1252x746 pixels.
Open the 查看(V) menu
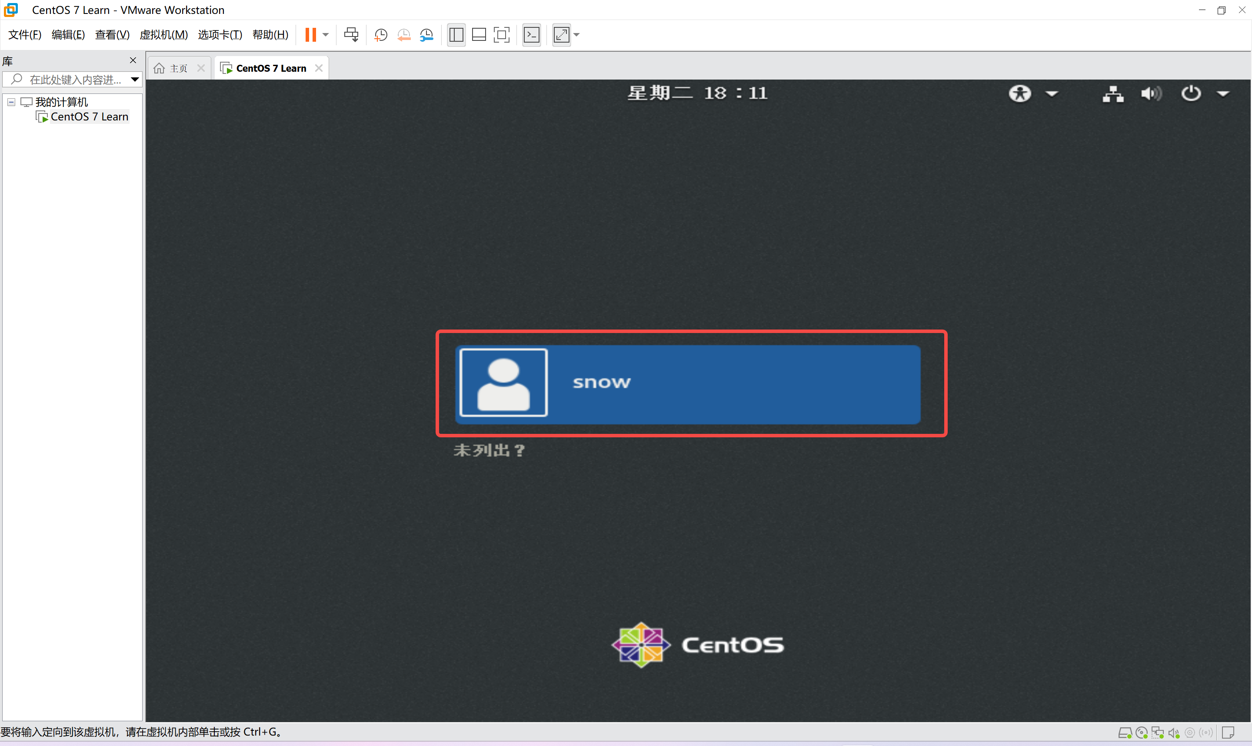tap(112, 35)
